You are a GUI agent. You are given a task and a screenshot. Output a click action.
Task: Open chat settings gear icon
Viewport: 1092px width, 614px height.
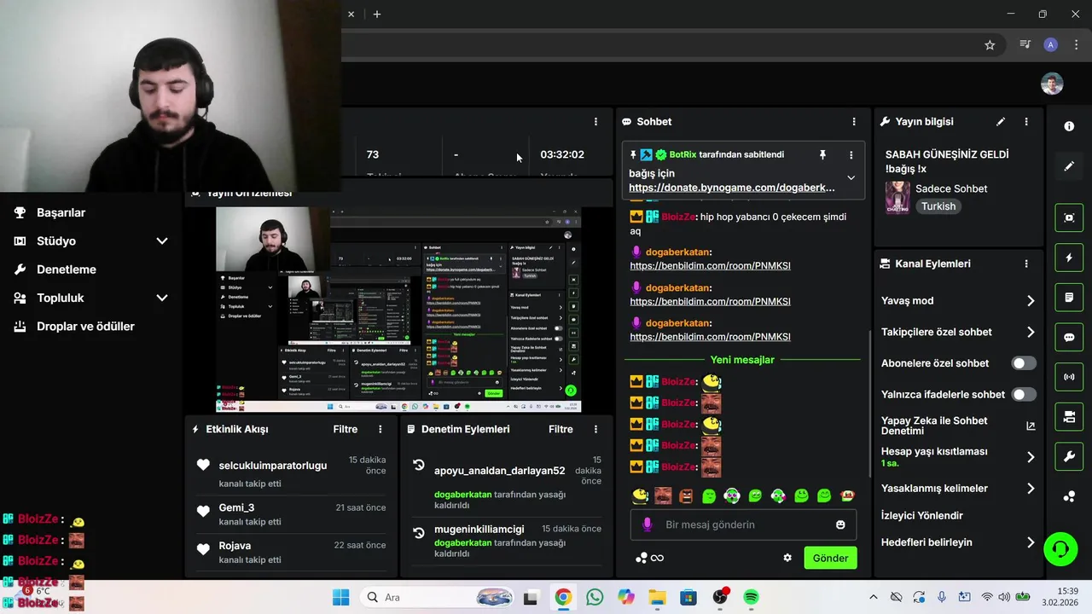point(787,558)
